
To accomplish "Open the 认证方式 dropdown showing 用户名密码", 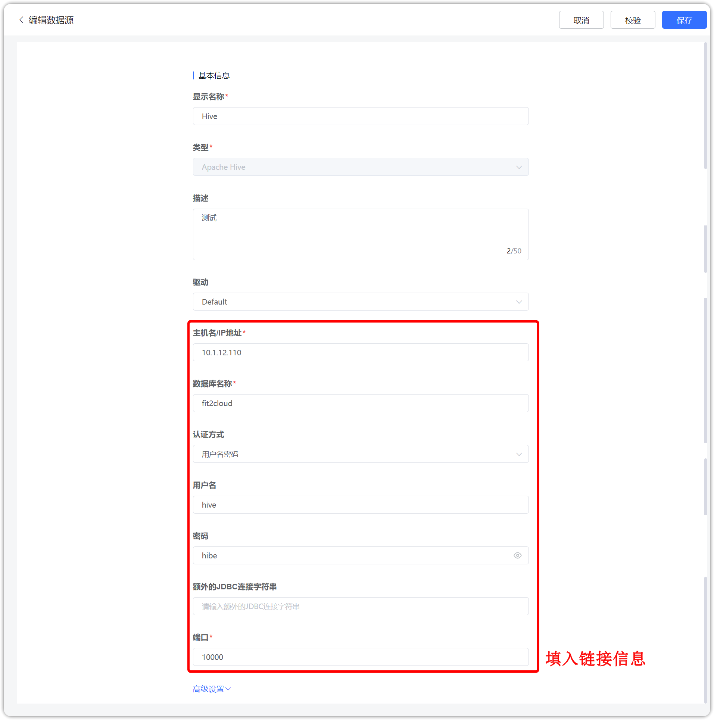I will [361, 454].
